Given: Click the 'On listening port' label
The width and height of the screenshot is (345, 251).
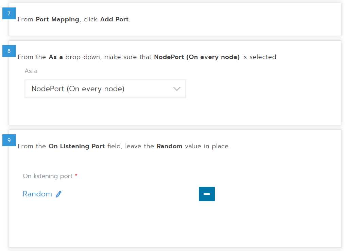Looking at the screenshot, I should pos(48,176).
